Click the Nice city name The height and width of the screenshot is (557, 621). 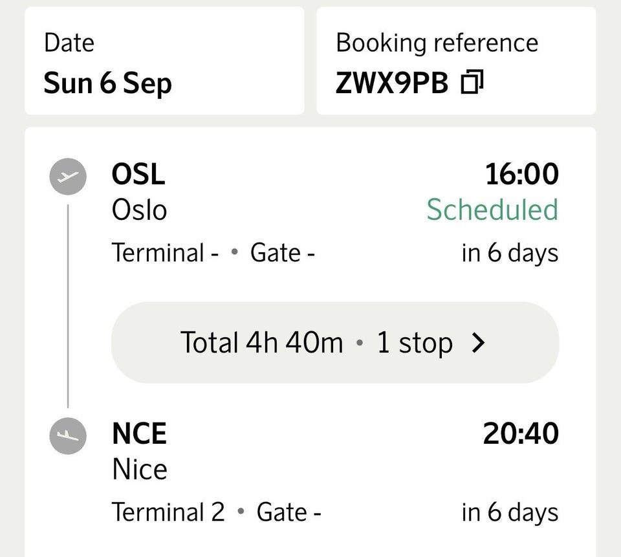click(140, 470)
